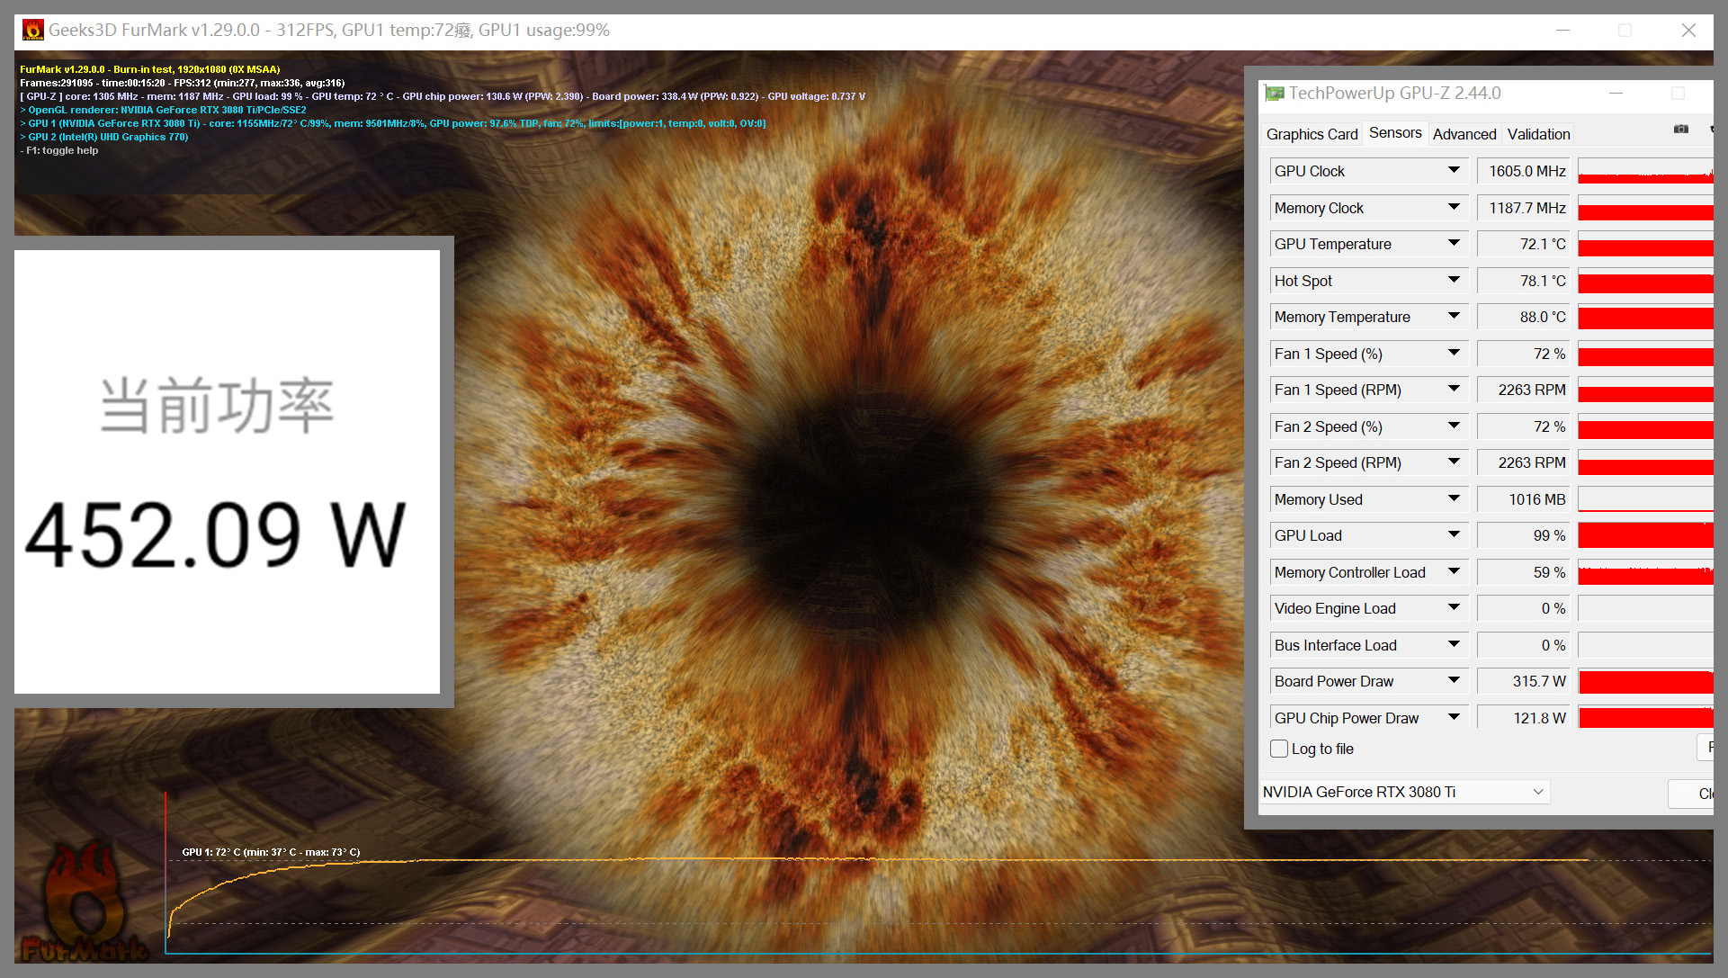Go to the Validation tab
1728x978 pixels.
[x=1538, y=134]
